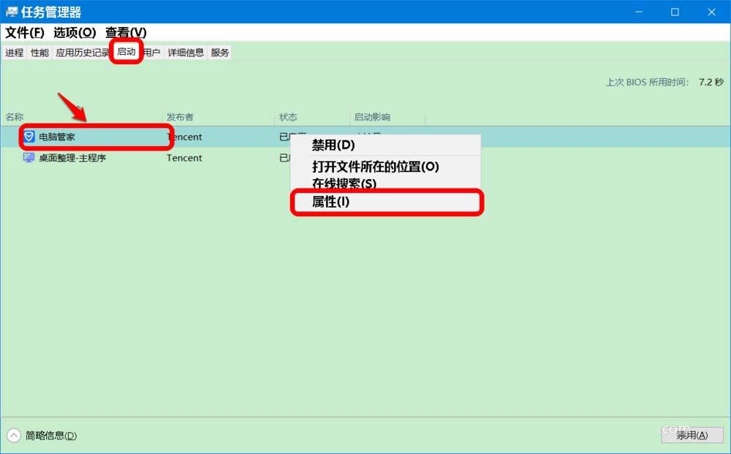Select the 启动 tab

[x=125, y=52]
